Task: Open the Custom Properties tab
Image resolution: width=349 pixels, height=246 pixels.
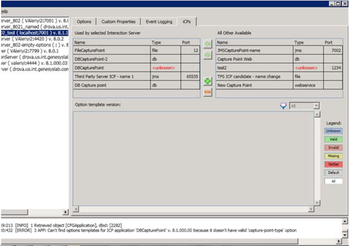Action: pos(118,22)
